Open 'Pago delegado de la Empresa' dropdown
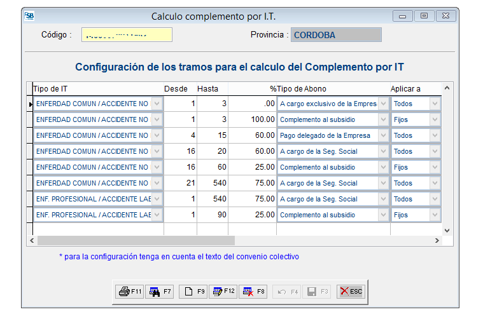The height and width of the screenshot is (326, 483). (384, 135)
